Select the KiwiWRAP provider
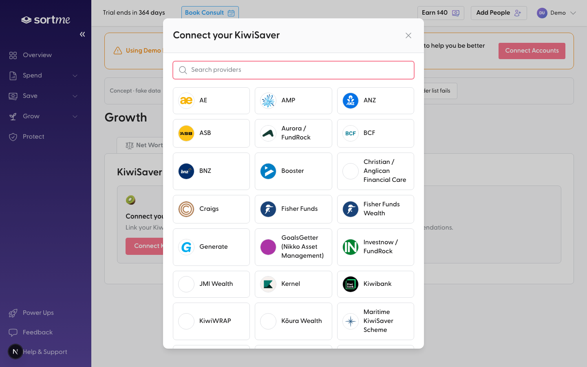Screen dimensions: 587x367 click(211, 321)
